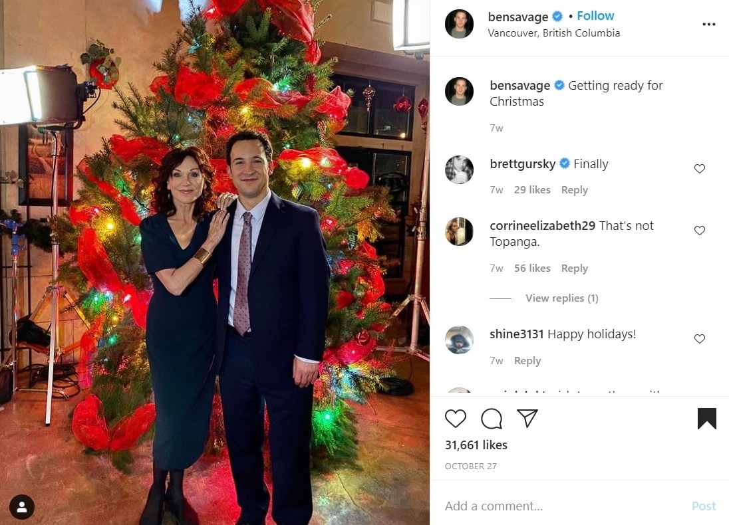Screen dimensions: 729x525
Task: Open Vancouver, British Columbia location link
Action: coord(553,33)
